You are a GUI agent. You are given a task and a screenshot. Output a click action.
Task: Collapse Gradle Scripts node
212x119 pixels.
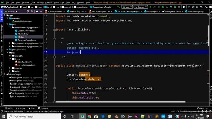click(5, 74)
